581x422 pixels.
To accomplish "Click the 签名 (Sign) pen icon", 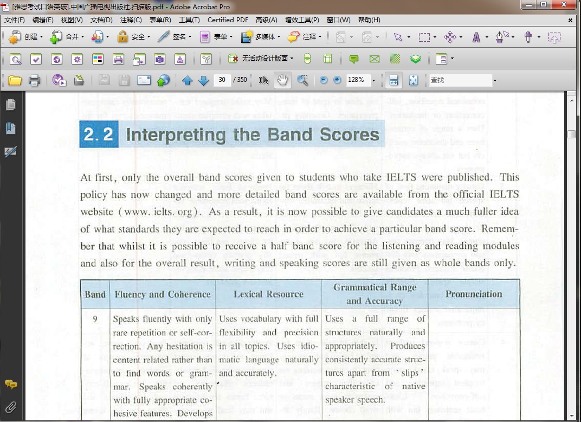I will click(x=164, y=37).
